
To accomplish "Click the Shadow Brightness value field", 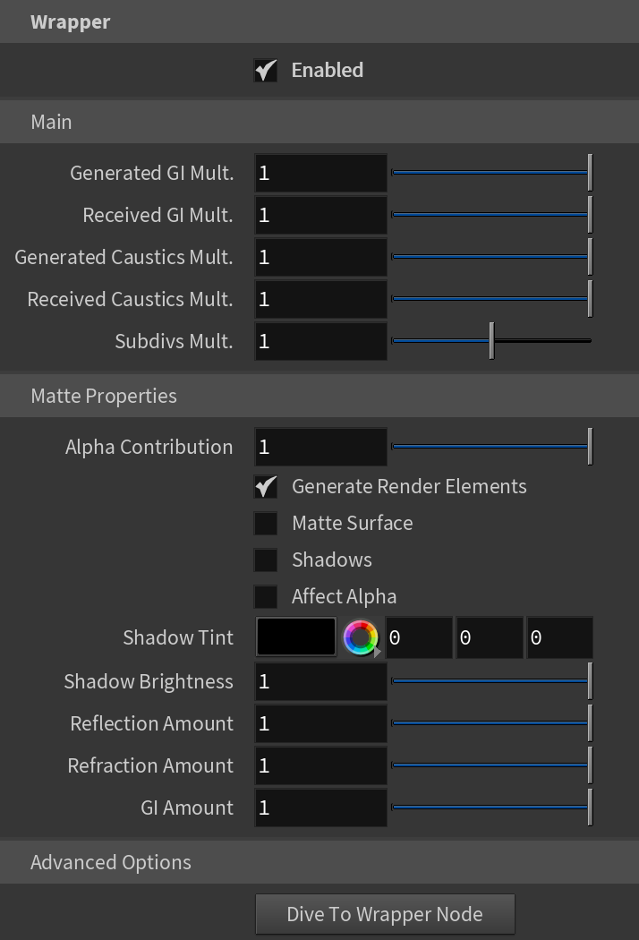I will [320, 681].
